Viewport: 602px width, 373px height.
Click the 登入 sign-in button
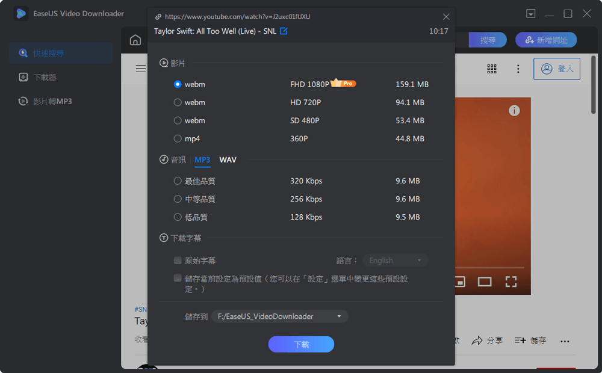(556, 69)
